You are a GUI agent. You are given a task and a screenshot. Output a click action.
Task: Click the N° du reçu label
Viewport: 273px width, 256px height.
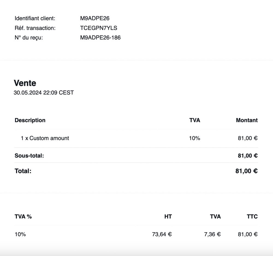[29, 38]
